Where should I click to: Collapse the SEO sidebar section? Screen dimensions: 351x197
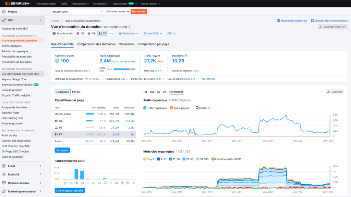(40, 20)
